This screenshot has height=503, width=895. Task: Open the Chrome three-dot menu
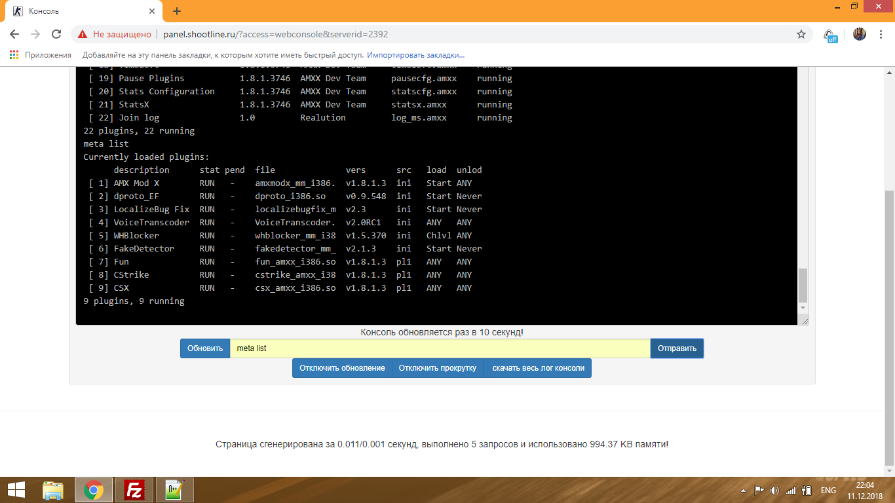click(881, 34)
